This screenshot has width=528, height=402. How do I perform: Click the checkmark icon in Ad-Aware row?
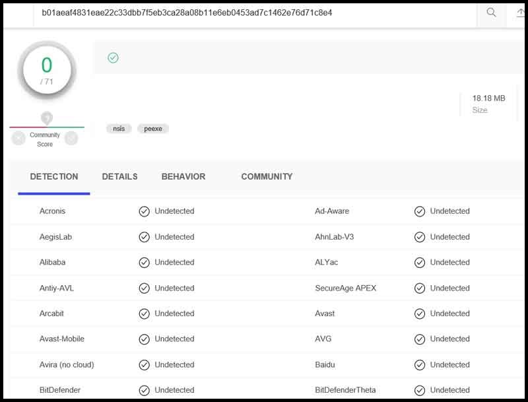[420, 211]
